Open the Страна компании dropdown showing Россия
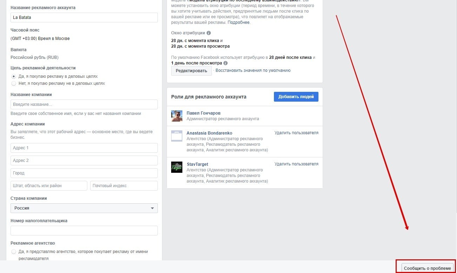 pyautogui.click(x=84, y=208)
